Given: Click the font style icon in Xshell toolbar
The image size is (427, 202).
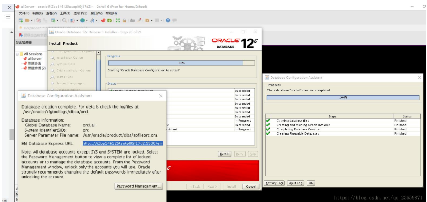Looking at the screenshot, I should [x=92, y=20].
